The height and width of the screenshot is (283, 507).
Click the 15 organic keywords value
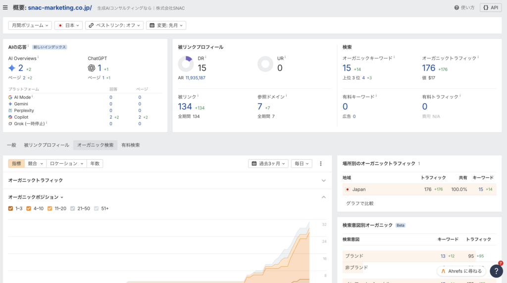(x=347, y=68)
